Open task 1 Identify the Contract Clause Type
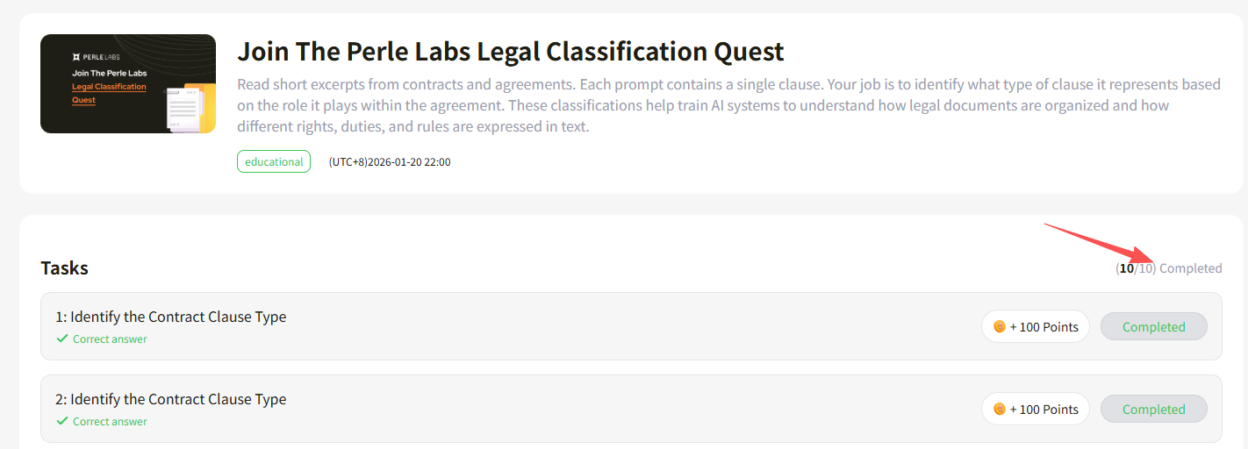The width and height of the screenshot is (1248, 449). pos(171,317)
